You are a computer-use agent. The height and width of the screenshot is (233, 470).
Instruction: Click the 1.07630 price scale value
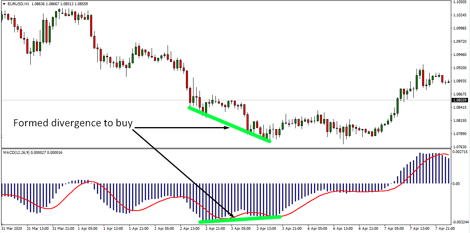click(461, 147)
